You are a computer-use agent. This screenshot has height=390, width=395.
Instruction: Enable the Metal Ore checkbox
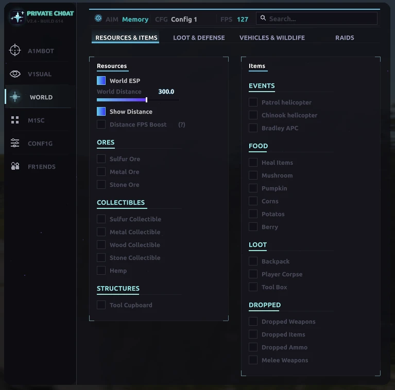click(101, 172)
